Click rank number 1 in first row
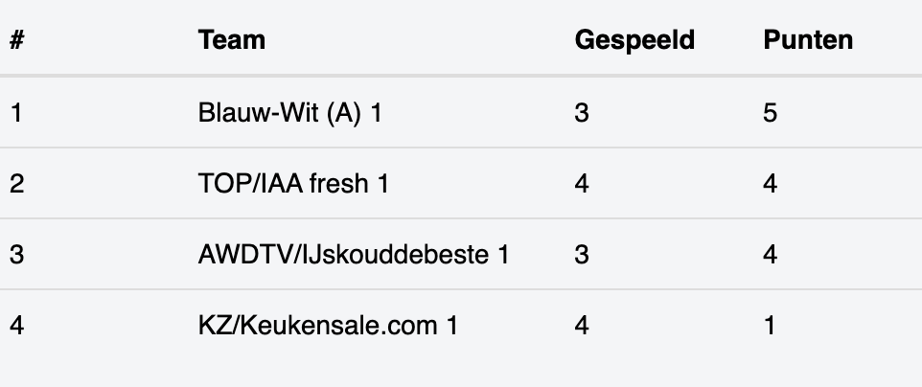Screen dimensions: 922x387 point(16,112)
